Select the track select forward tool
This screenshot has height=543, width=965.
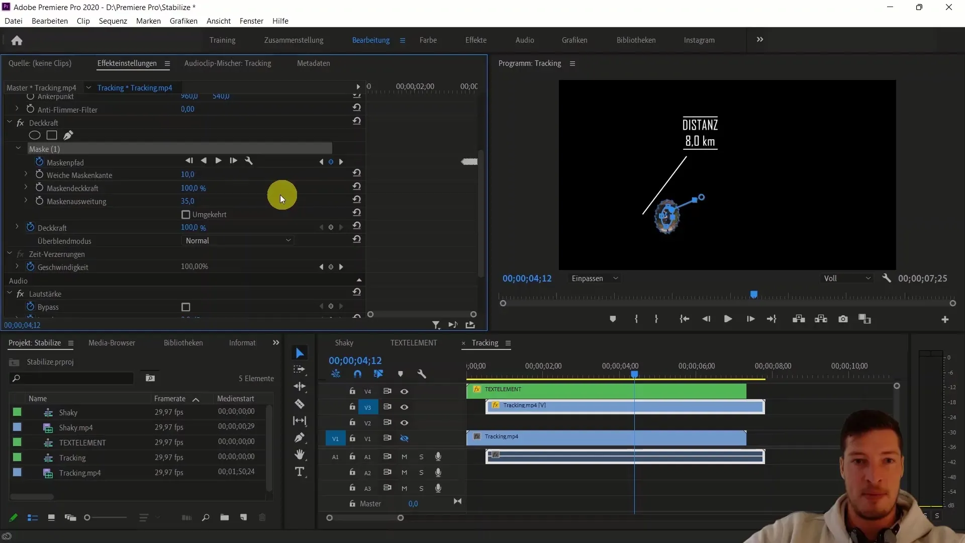tap(300, 370)
